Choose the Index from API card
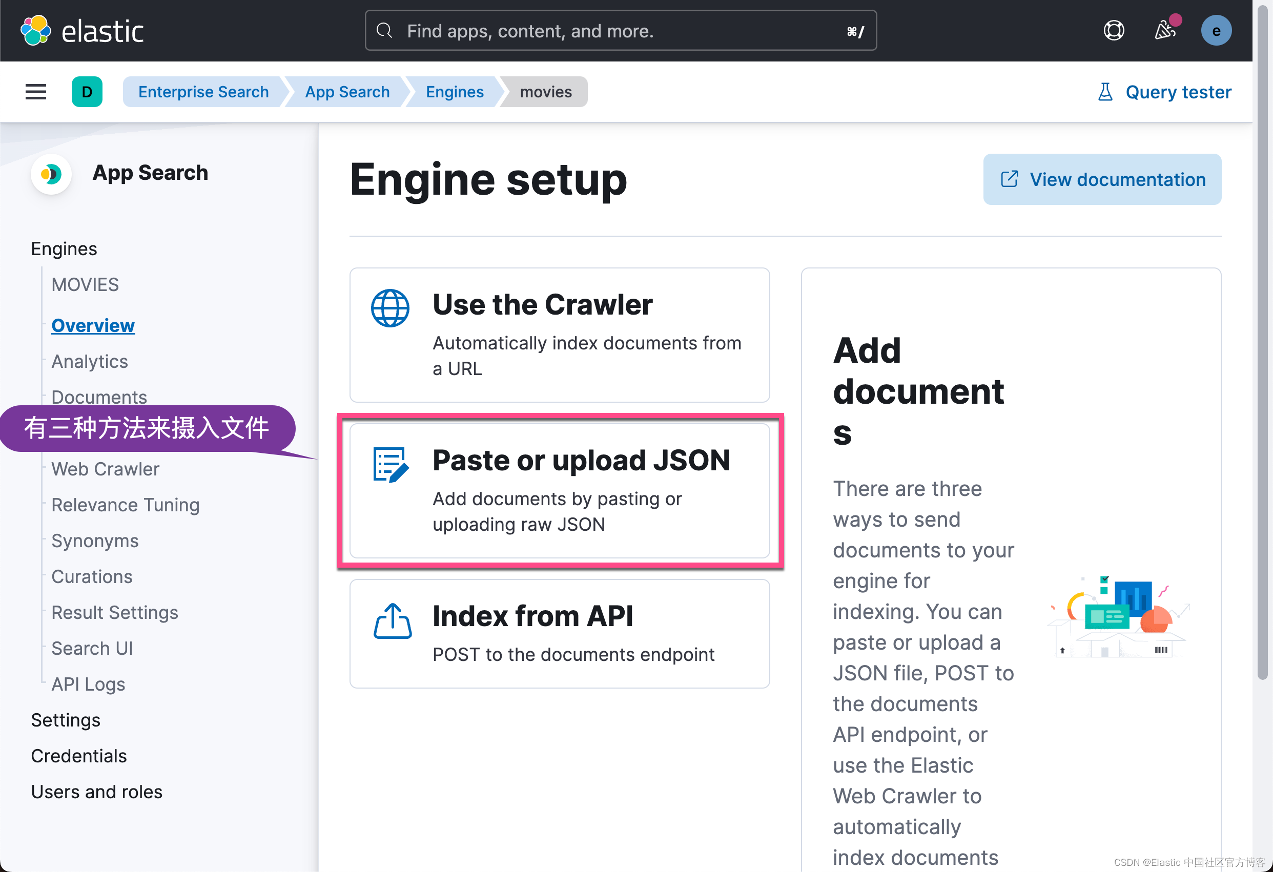Image resolution: width=1273 pixels, height=872 pixels. point(560,633)
